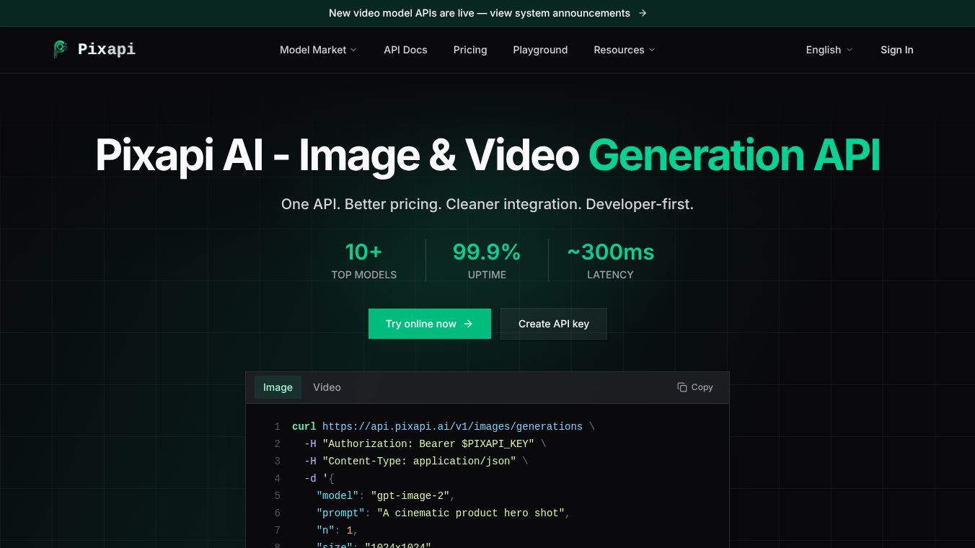
Task: Click the "A cinematic product hero shot" prompt
Action: coord(470,513)
